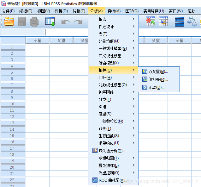Expand the 分类(F) submenu

coord(114,99)
